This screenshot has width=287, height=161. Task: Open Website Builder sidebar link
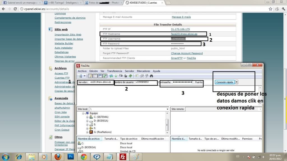(64, 43)
